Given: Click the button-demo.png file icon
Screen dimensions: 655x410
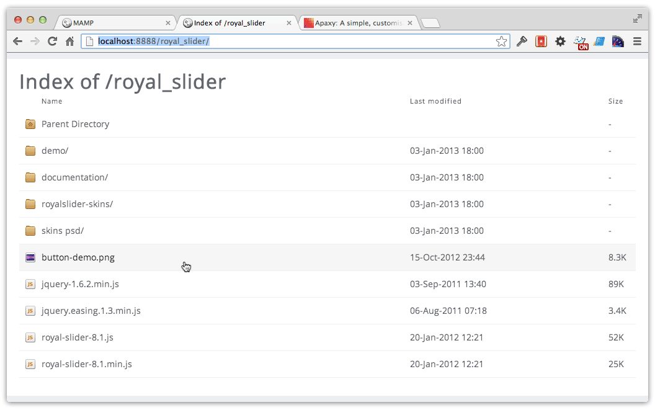Looking at the screenshot, I should pos(30,257).
